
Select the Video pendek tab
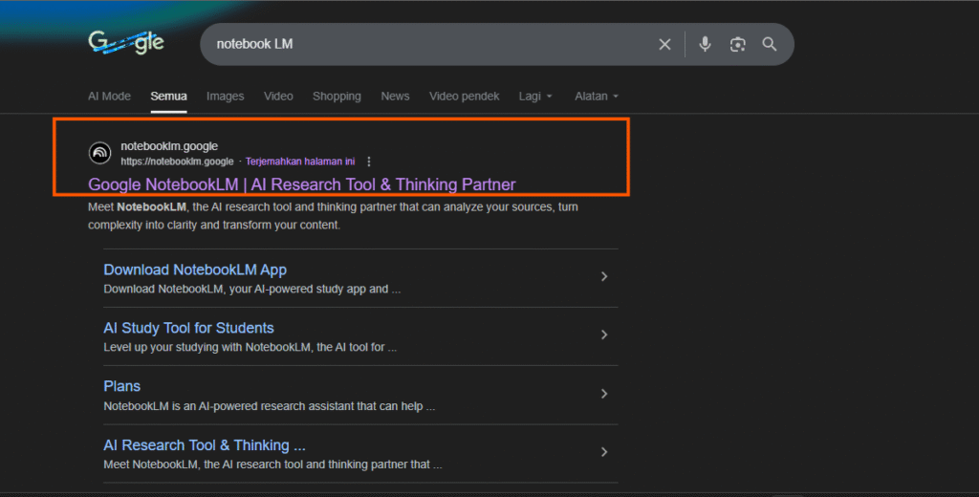click(464, 97)
